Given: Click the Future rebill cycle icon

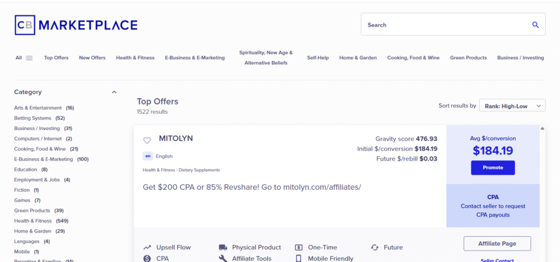Looking at the screenshot, I should click(375, 247).
